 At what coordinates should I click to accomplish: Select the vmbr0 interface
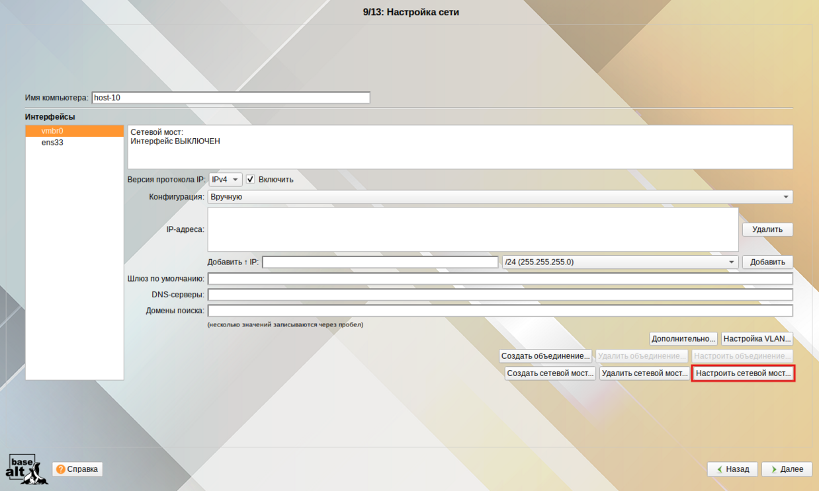click(74, 131)
